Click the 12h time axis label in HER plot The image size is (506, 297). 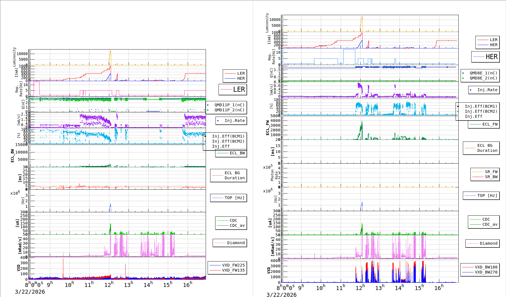(360, 288)
